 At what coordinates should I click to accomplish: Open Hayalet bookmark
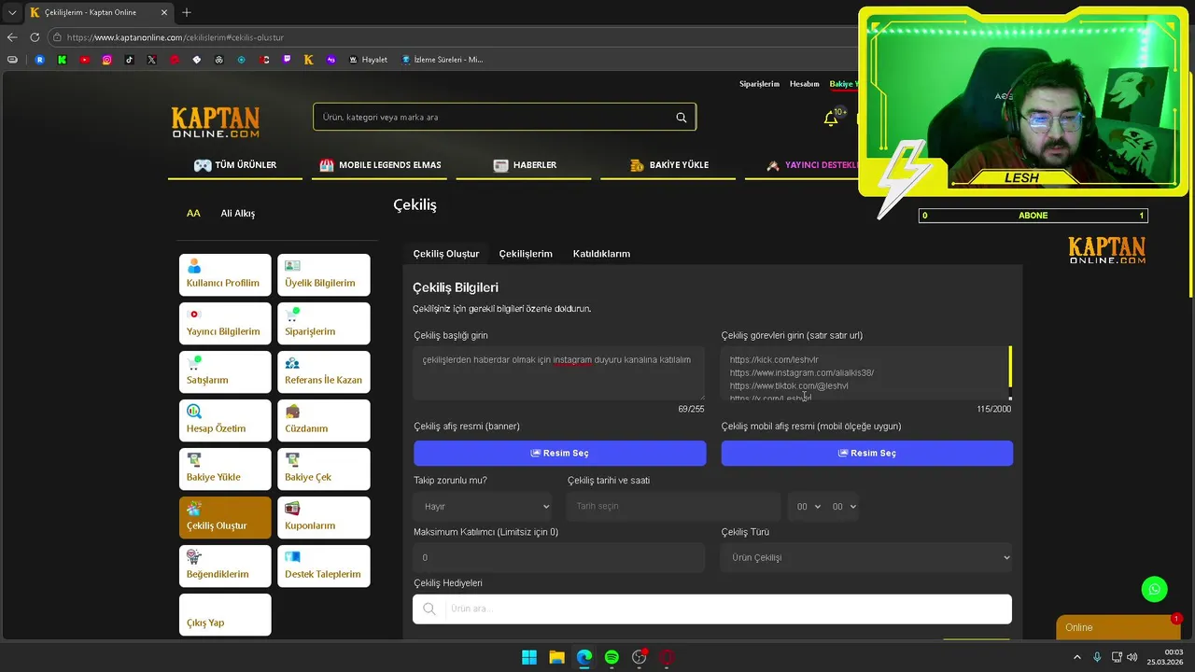pos(368,60)
